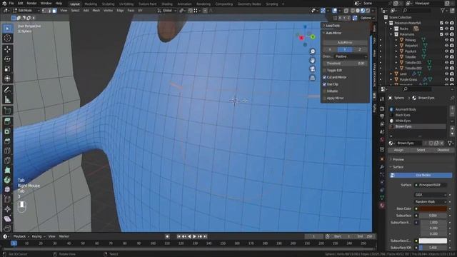
Task: Open the Base Color swatch
Action: click(433, 208)
